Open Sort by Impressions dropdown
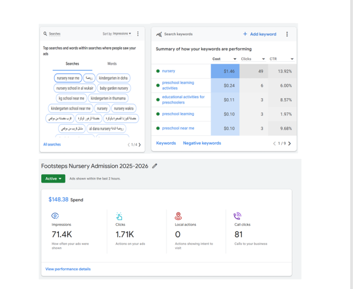The width and height of the screenshot is (353, 289). tap(116, 34)
